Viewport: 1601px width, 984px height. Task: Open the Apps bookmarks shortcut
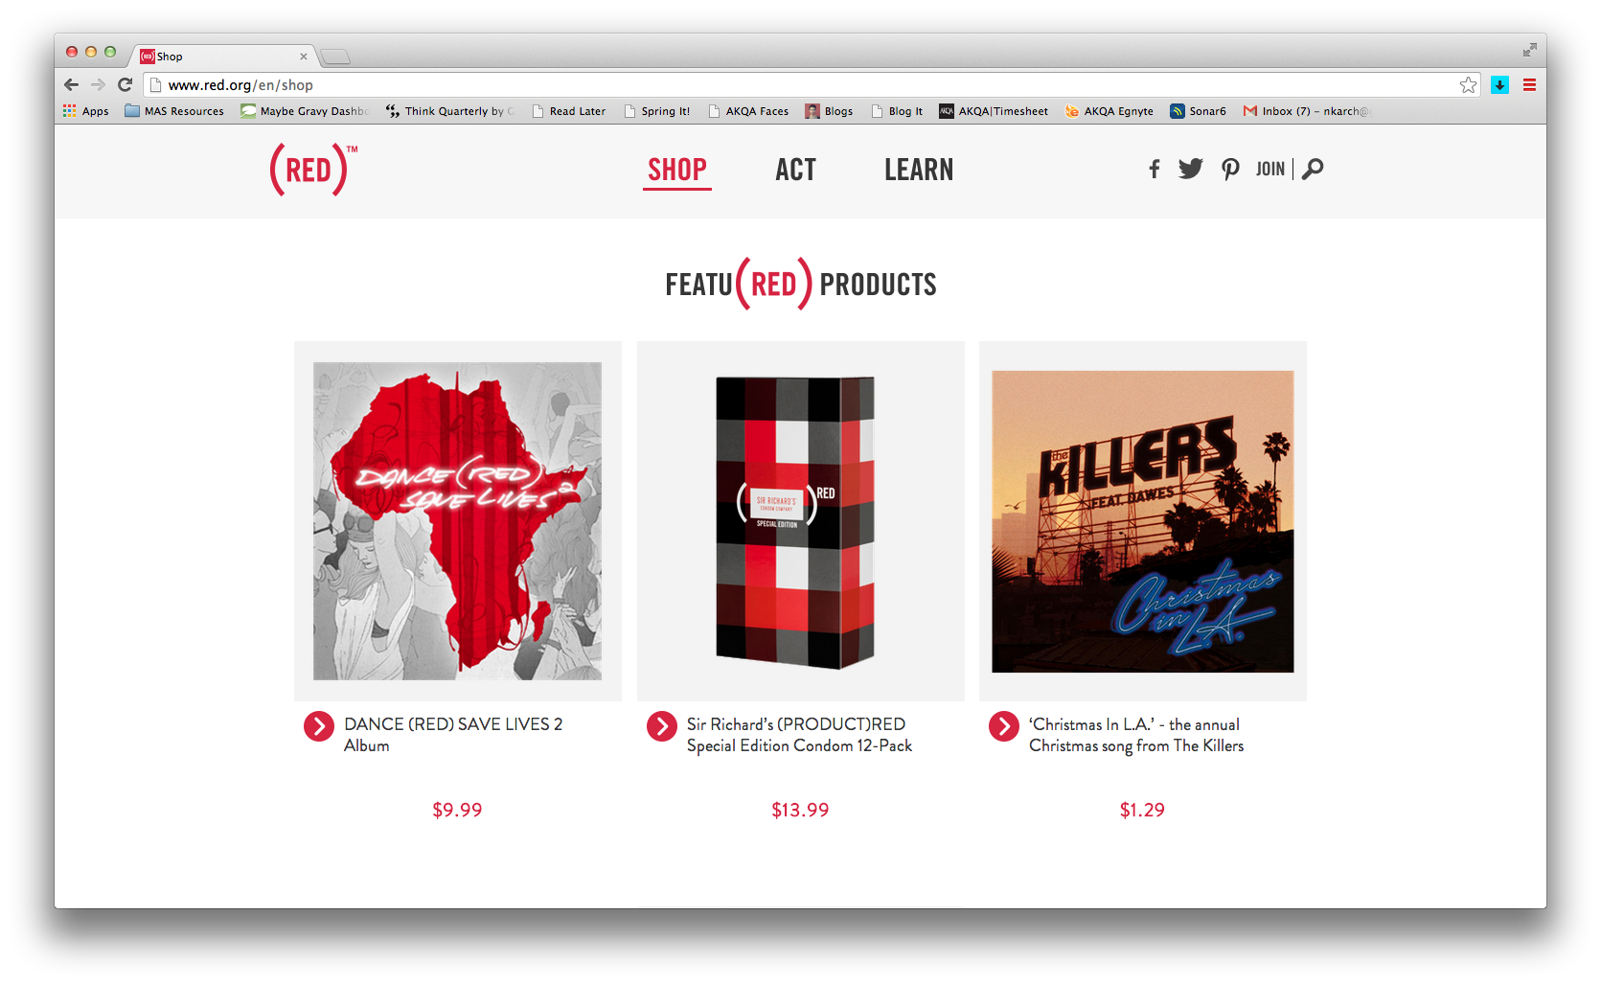[x=86, y=111]
